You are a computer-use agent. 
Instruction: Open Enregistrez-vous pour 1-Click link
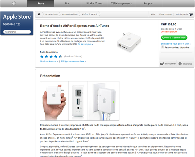tap(176, 44)
